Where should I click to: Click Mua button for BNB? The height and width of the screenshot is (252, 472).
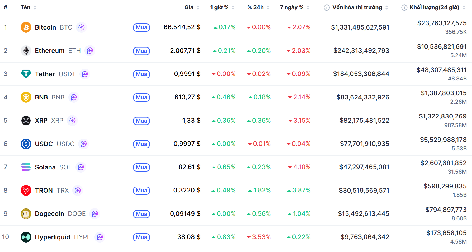pyautogui.click(x=141, y=97)
